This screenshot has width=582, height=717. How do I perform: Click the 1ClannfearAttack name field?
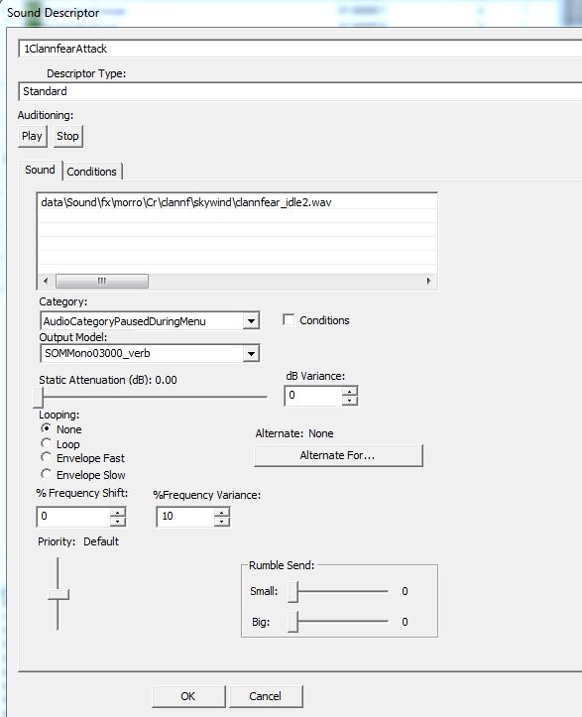[x=300, y=49]
